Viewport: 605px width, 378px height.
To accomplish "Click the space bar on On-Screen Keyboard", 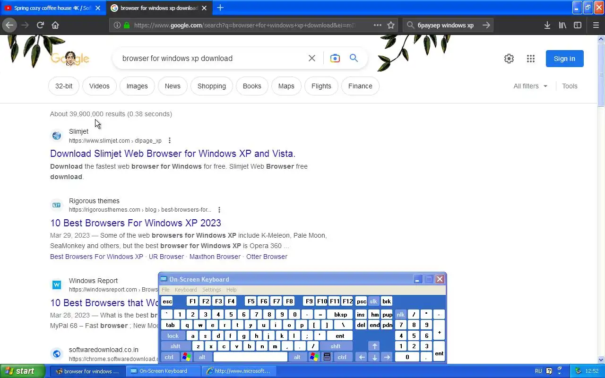I will click(x=251, y=357).
